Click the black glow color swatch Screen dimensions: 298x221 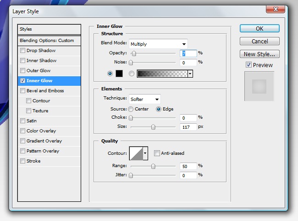[119, 74]
